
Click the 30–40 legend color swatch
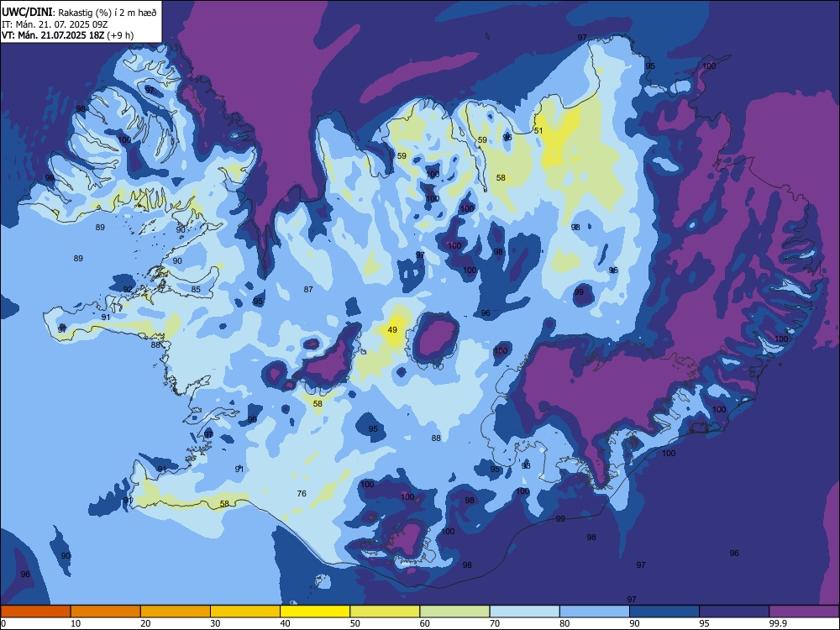tap(245, 612)
